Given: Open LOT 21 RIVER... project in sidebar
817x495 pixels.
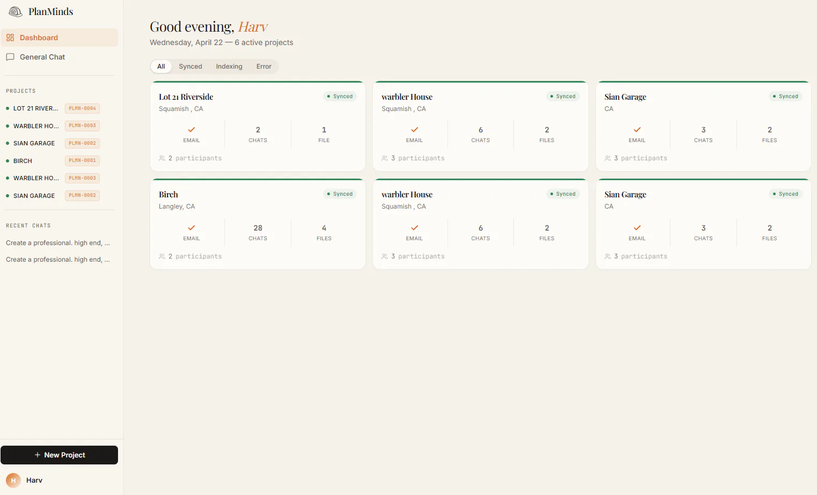Looking at the screenshot, I should point(36,108).
